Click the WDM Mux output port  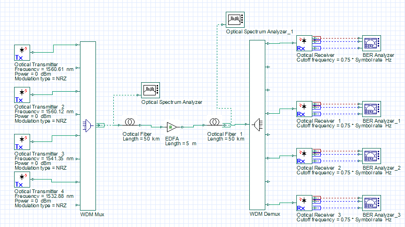(100, 125)
